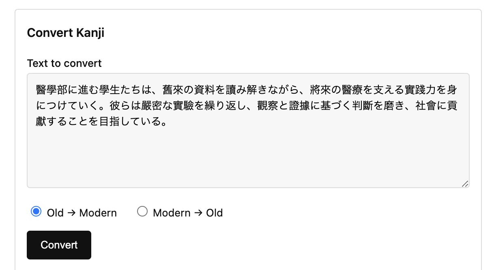
Task: Click the Text to convert label
Action: [x=64, y=63]
